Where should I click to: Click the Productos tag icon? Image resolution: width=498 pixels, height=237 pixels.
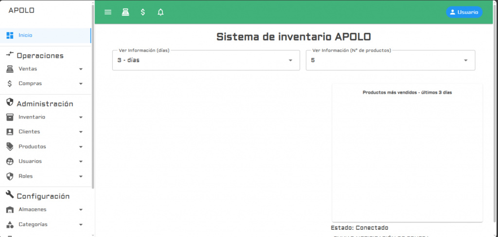10,146
